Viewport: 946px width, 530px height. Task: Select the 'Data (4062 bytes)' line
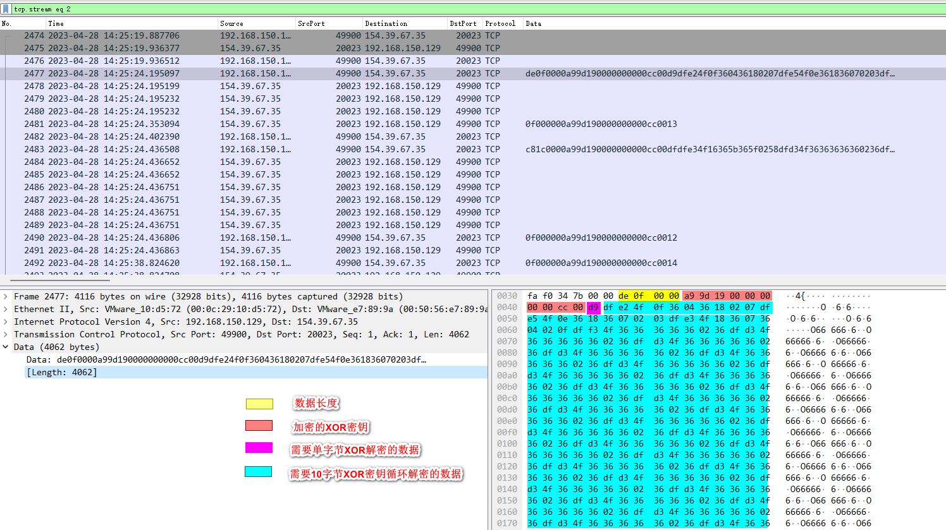tap(56, 347)
